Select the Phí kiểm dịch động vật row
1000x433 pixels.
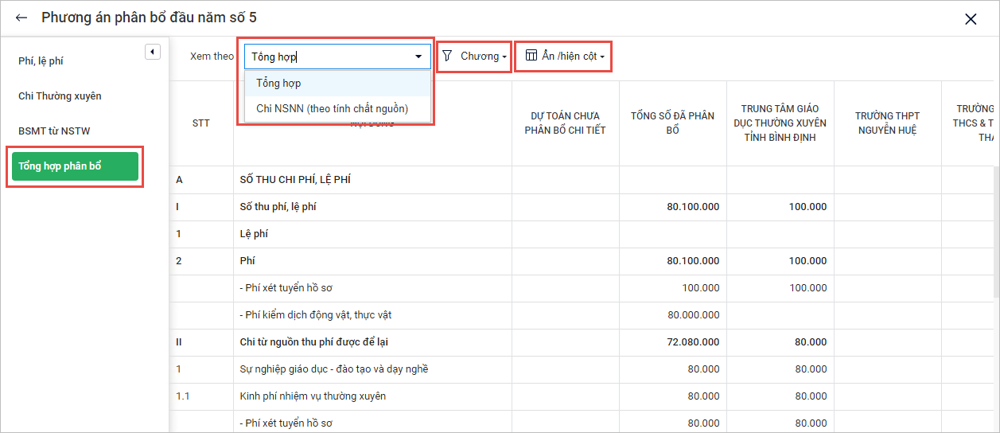315,315
